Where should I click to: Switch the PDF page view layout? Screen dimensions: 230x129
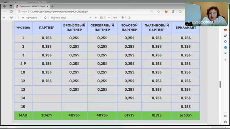[x=129, y=18]
